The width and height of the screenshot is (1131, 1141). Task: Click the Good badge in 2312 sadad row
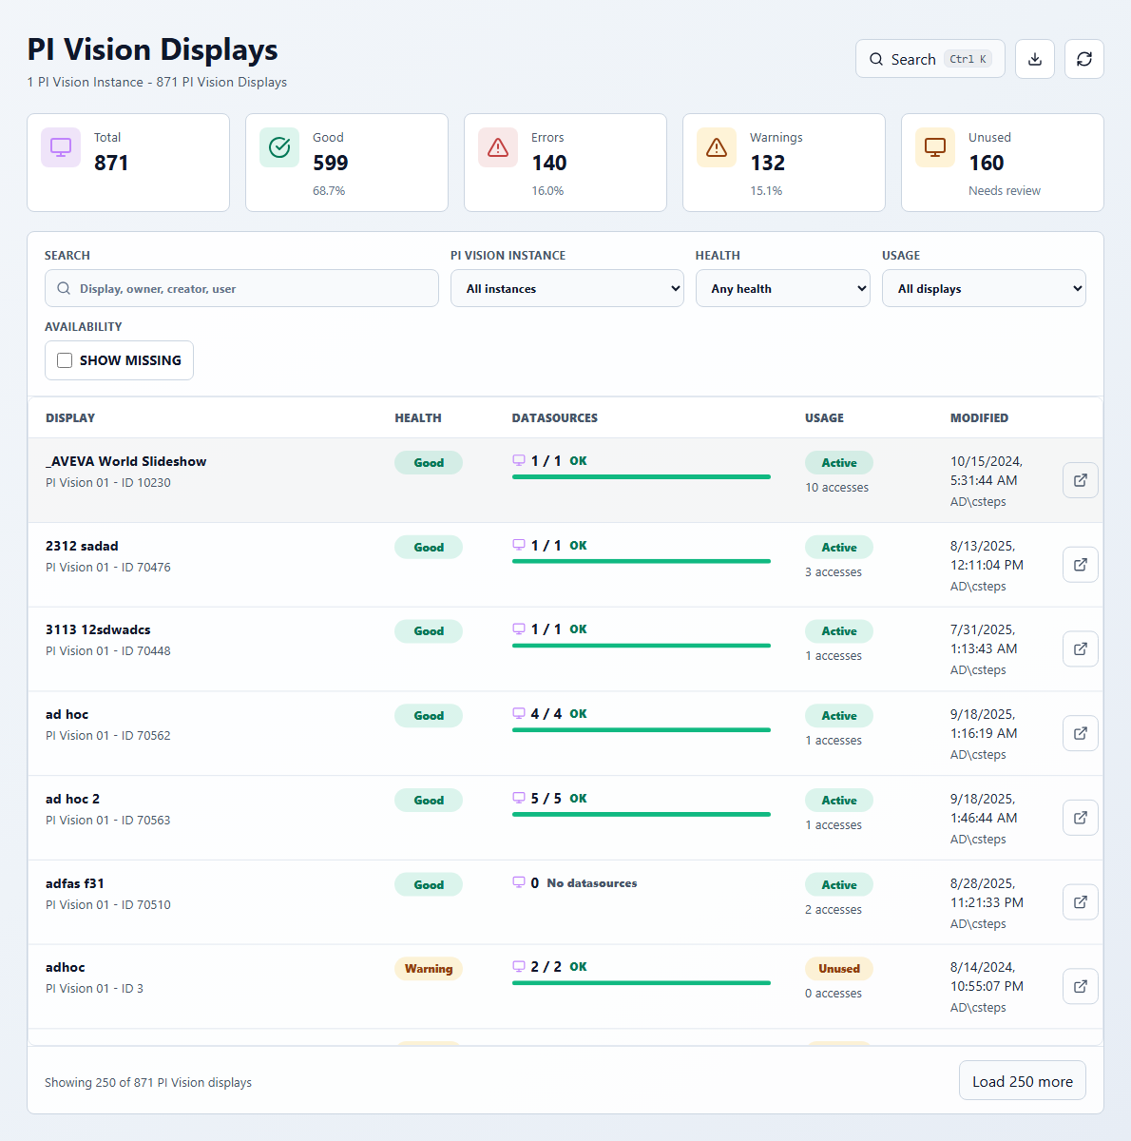pyautogui.click(x=429, y=547)
